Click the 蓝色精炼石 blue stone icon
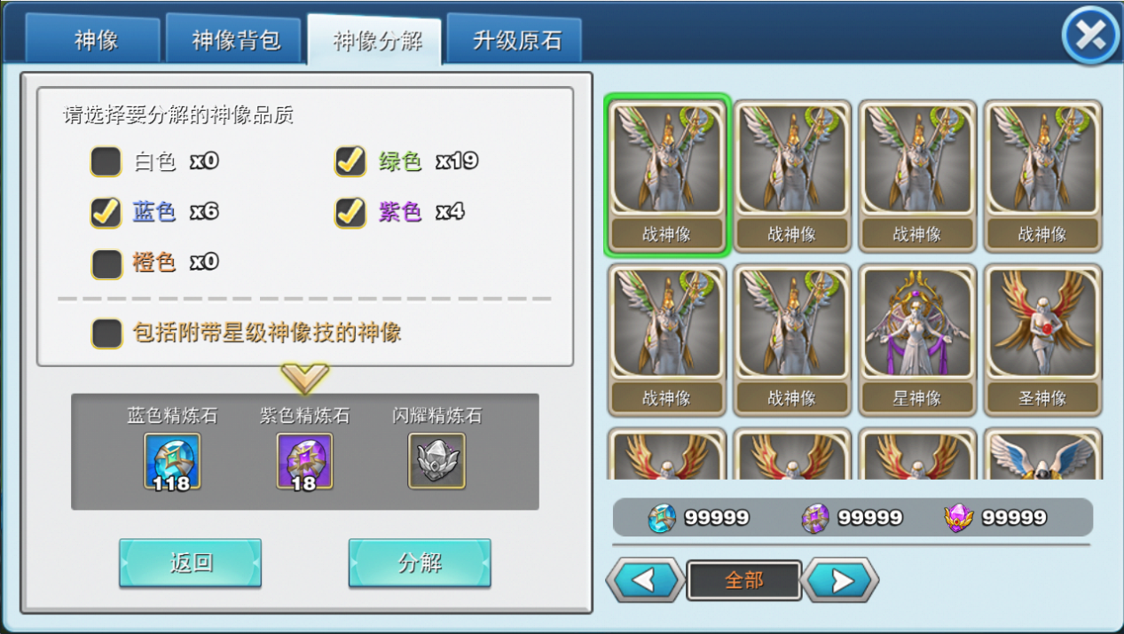Viewport: 1124px width, 634px height. [172, 461]
